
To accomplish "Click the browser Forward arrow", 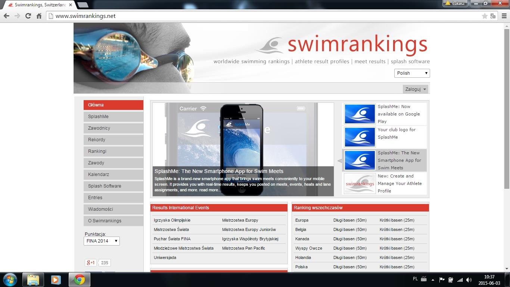I will pyautogui.click(x=17, y=16).
